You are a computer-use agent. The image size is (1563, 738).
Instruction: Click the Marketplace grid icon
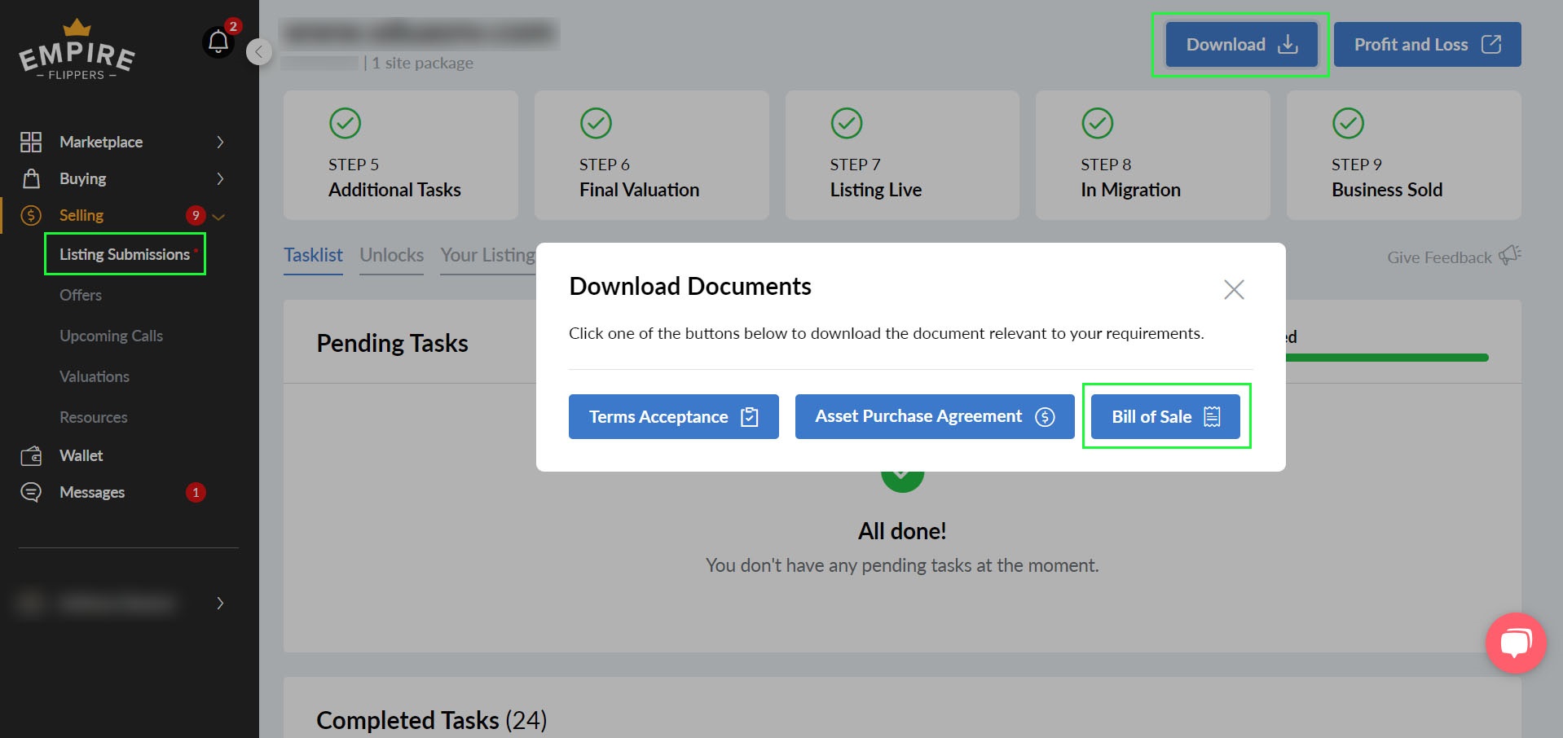tap(31, 142)
